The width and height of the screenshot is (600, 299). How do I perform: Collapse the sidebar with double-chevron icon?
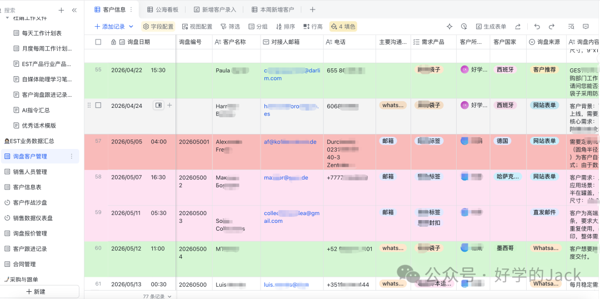(x=74, y=11)
